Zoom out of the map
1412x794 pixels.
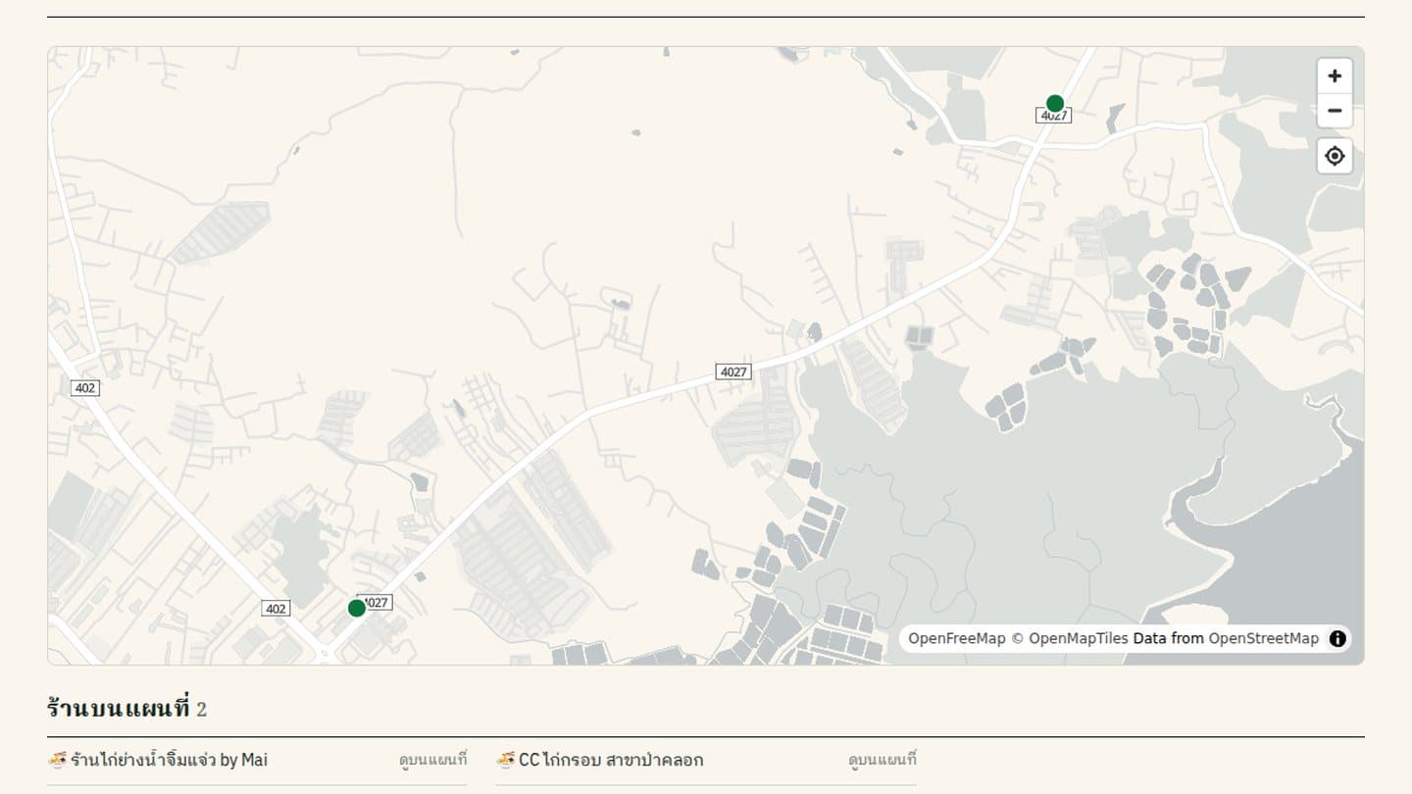point(1335,111)
